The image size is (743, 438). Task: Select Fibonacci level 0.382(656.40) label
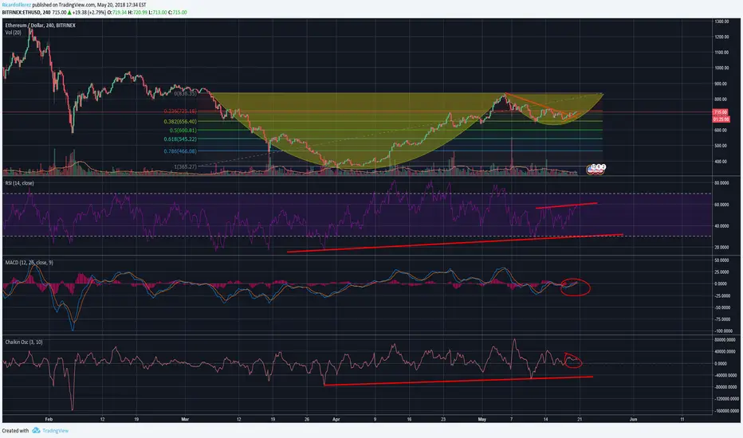click(180, 121)
